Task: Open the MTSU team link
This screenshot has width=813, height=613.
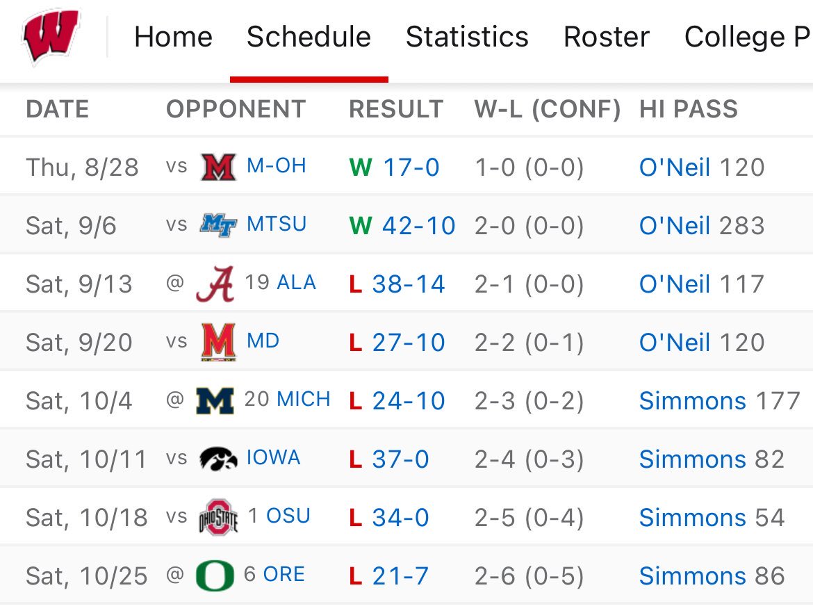Action: [276, 224]
